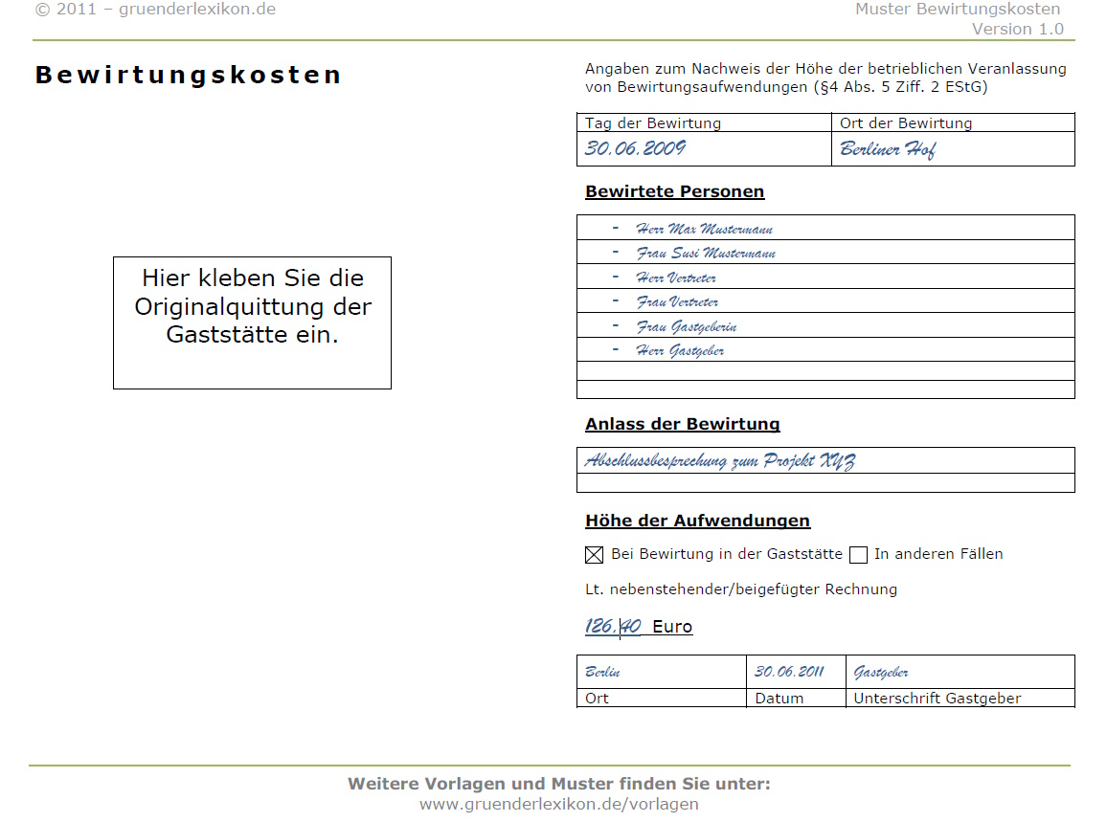1107x822 pixels.
Task: Check the 'In anderen Fällen' checkbox
Action: 858,555
